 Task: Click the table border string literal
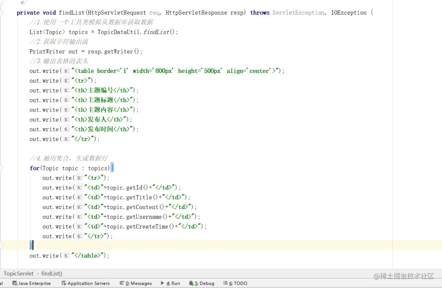tap(176, 71)
